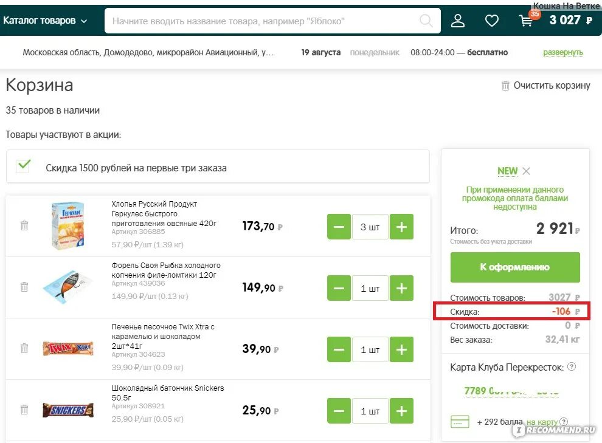The image size is (602, 443).
Task: Decrease quantity of Хлопья Геркулес
Action: click(339, 227)
